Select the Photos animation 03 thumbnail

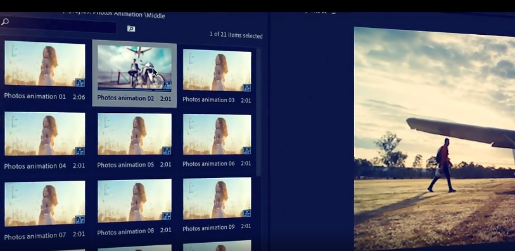(x=217, y=70)
